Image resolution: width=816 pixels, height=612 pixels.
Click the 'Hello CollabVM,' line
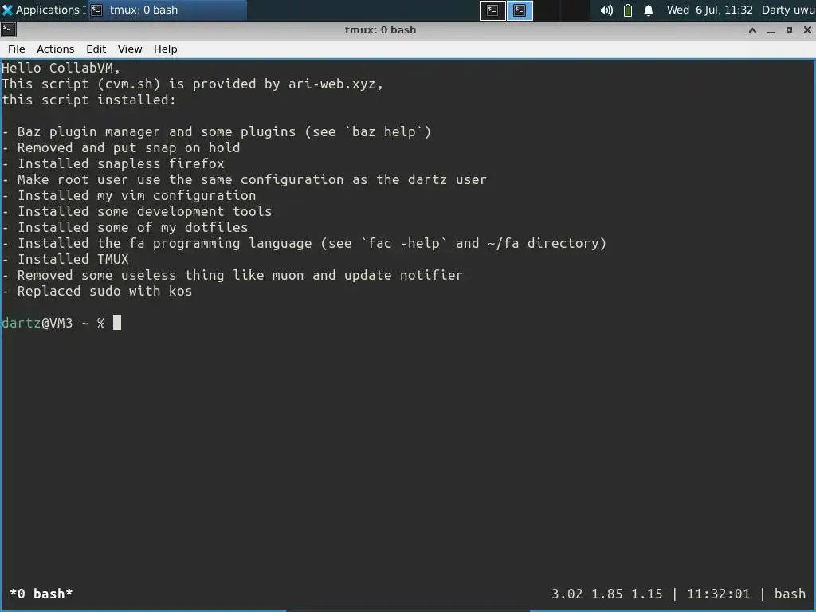tap(61, 69)
